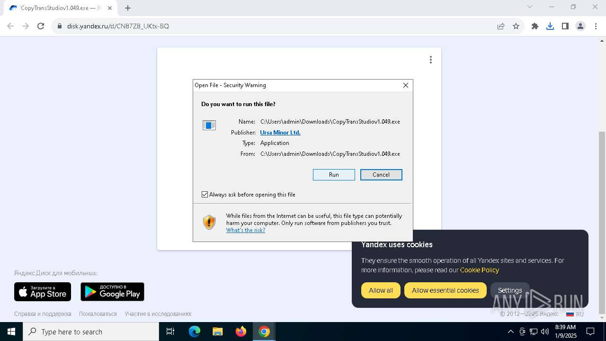Viewport: 606px width, 341px height.
Task: Open File Explorer from taskbar
Action: 218,332
